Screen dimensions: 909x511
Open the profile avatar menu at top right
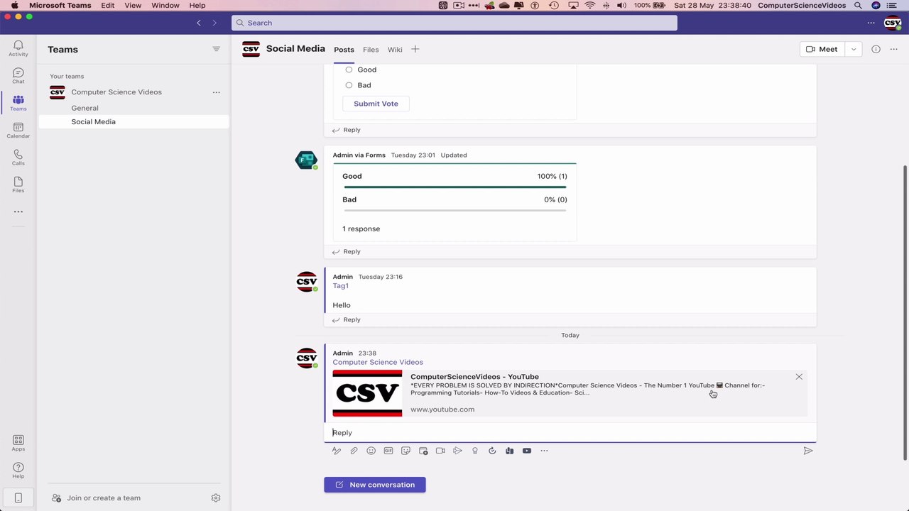(x=892, y=23)
